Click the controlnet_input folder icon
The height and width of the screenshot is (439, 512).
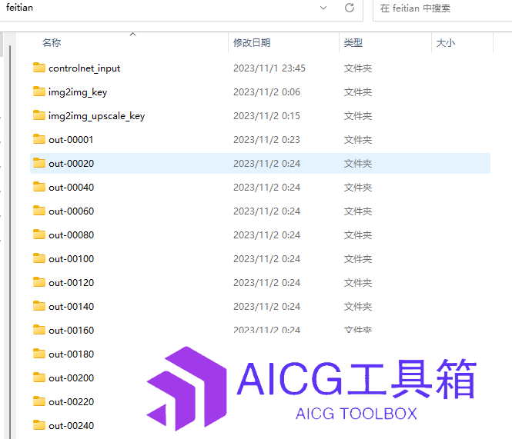[x=39, y=68]
